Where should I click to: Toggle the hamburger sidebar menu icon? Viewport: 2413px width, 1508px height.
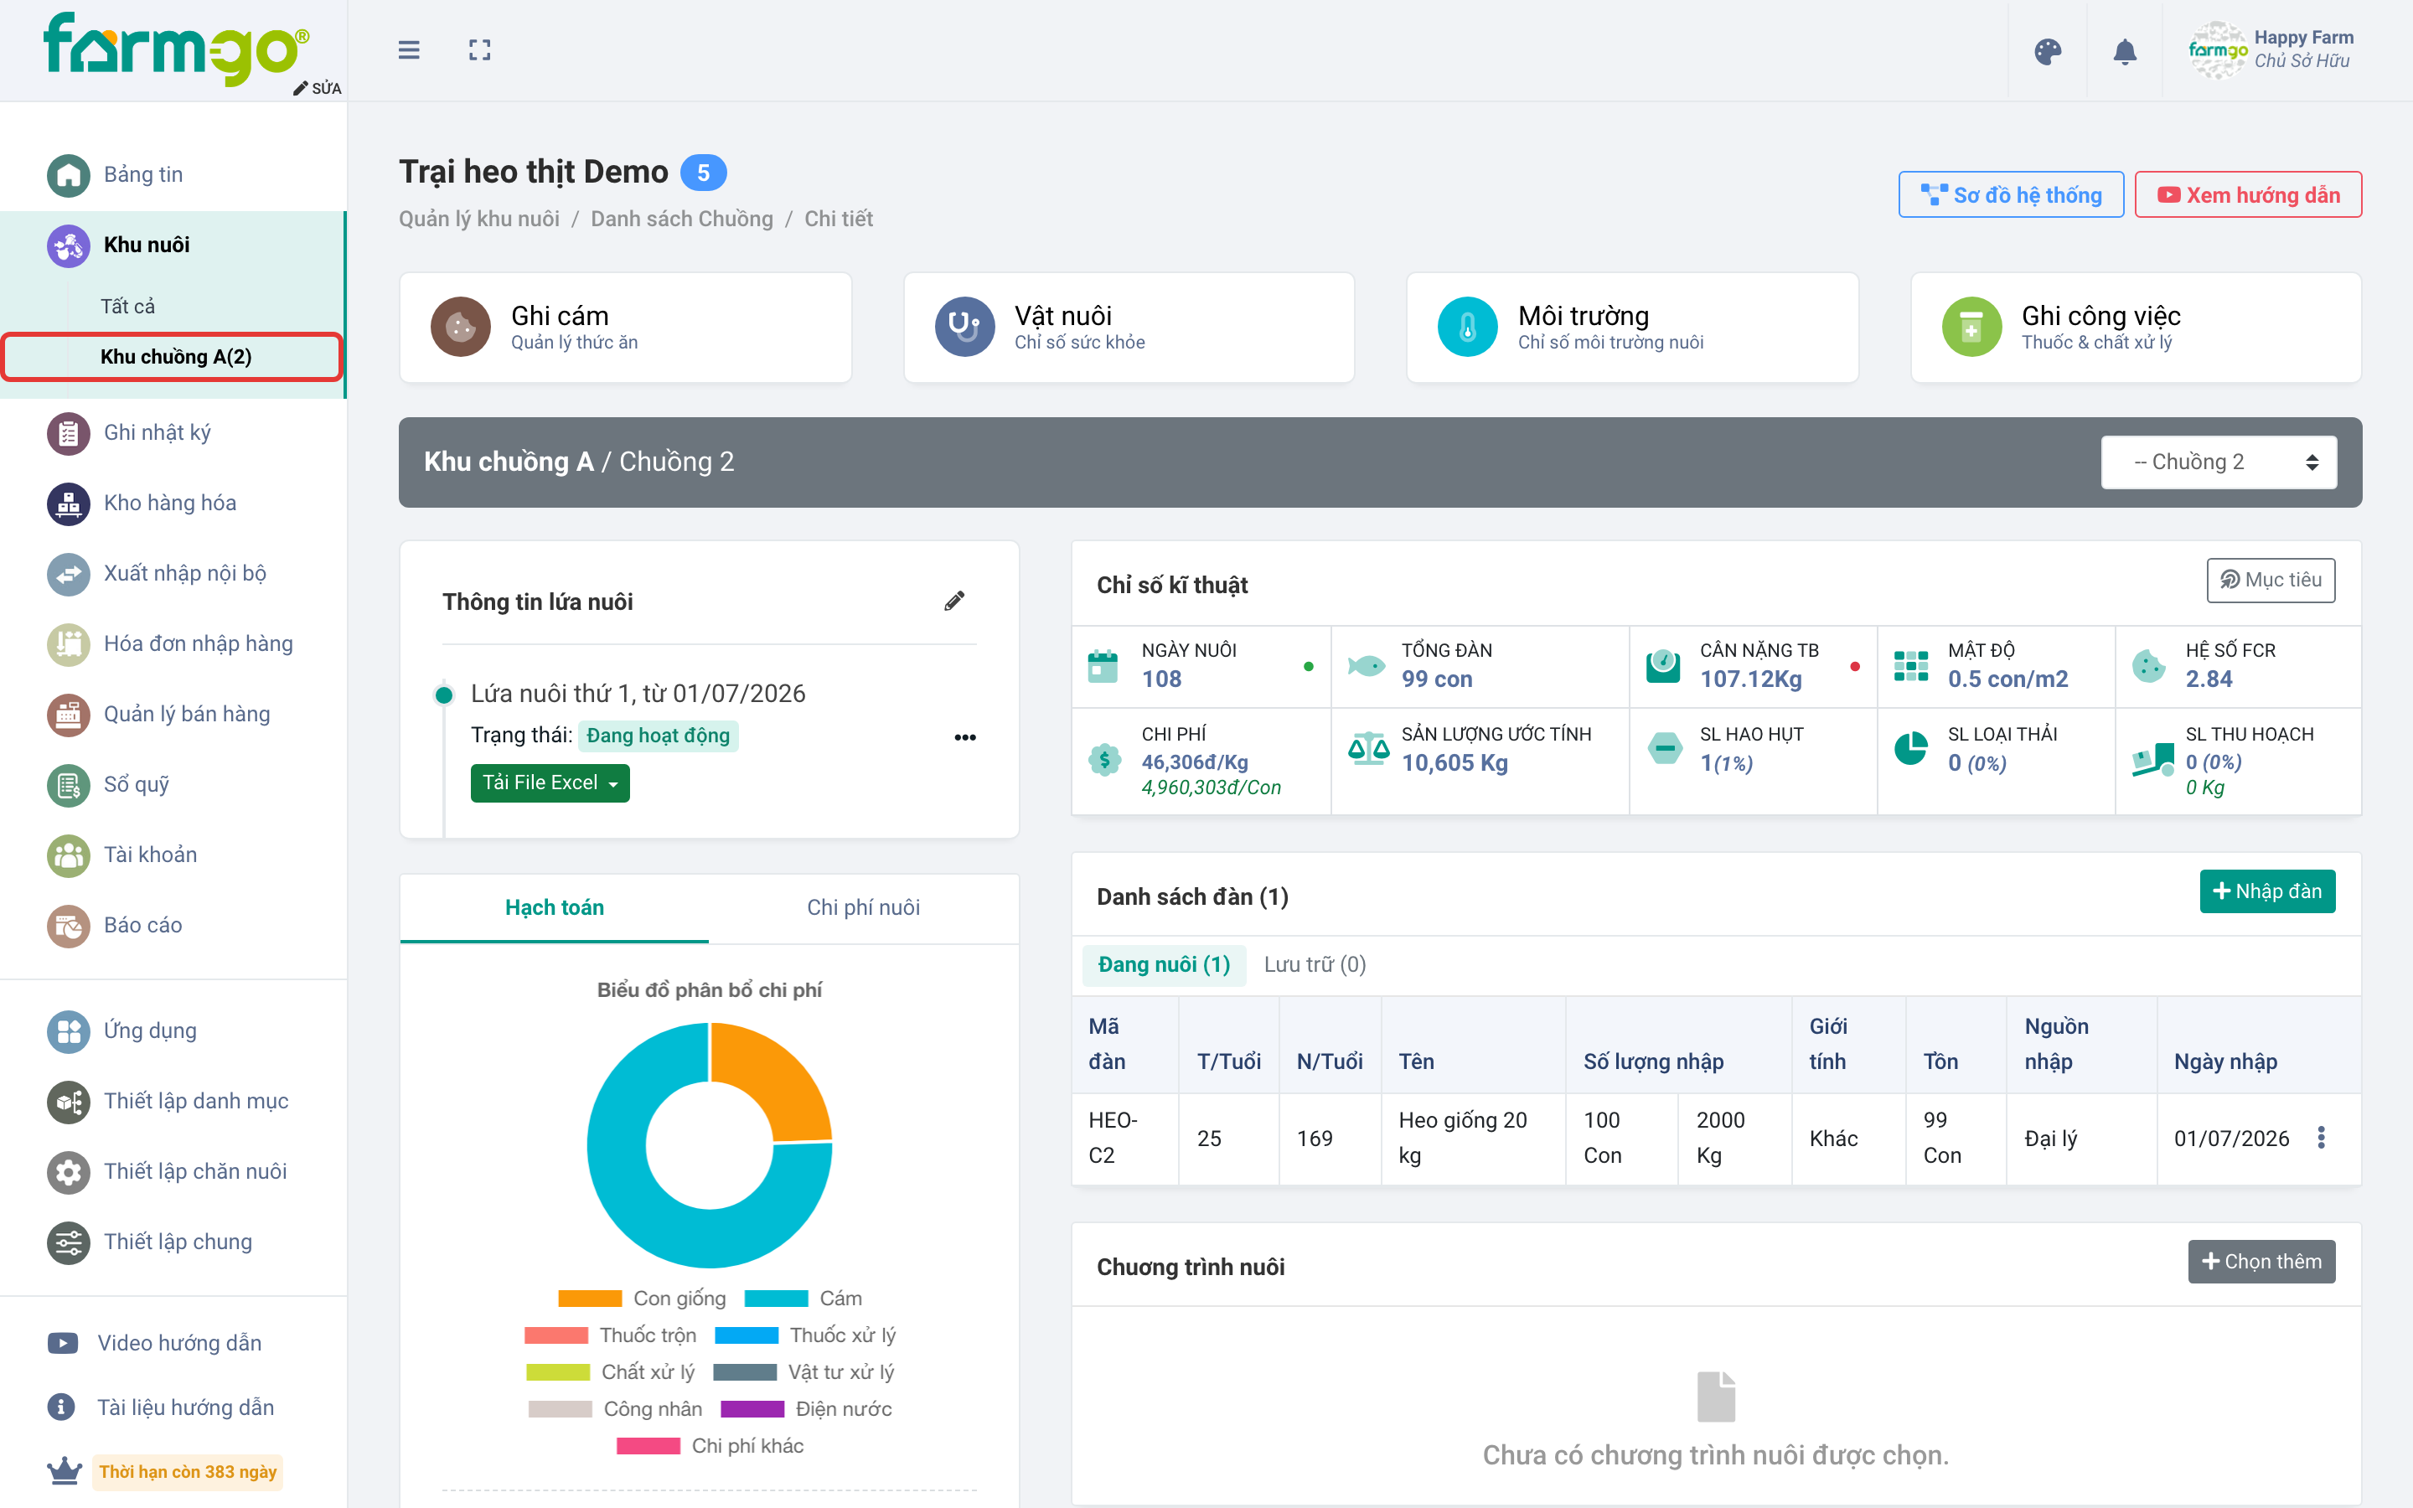tap(409, 50)
